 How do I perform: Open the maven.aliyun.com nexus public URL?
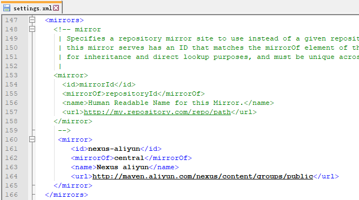tap(203, 176)
